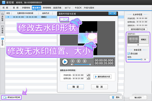This screenshot has height=101, width=152.
Task: Open the 去水印 sidebar section
Action: [x=2, y=42]
